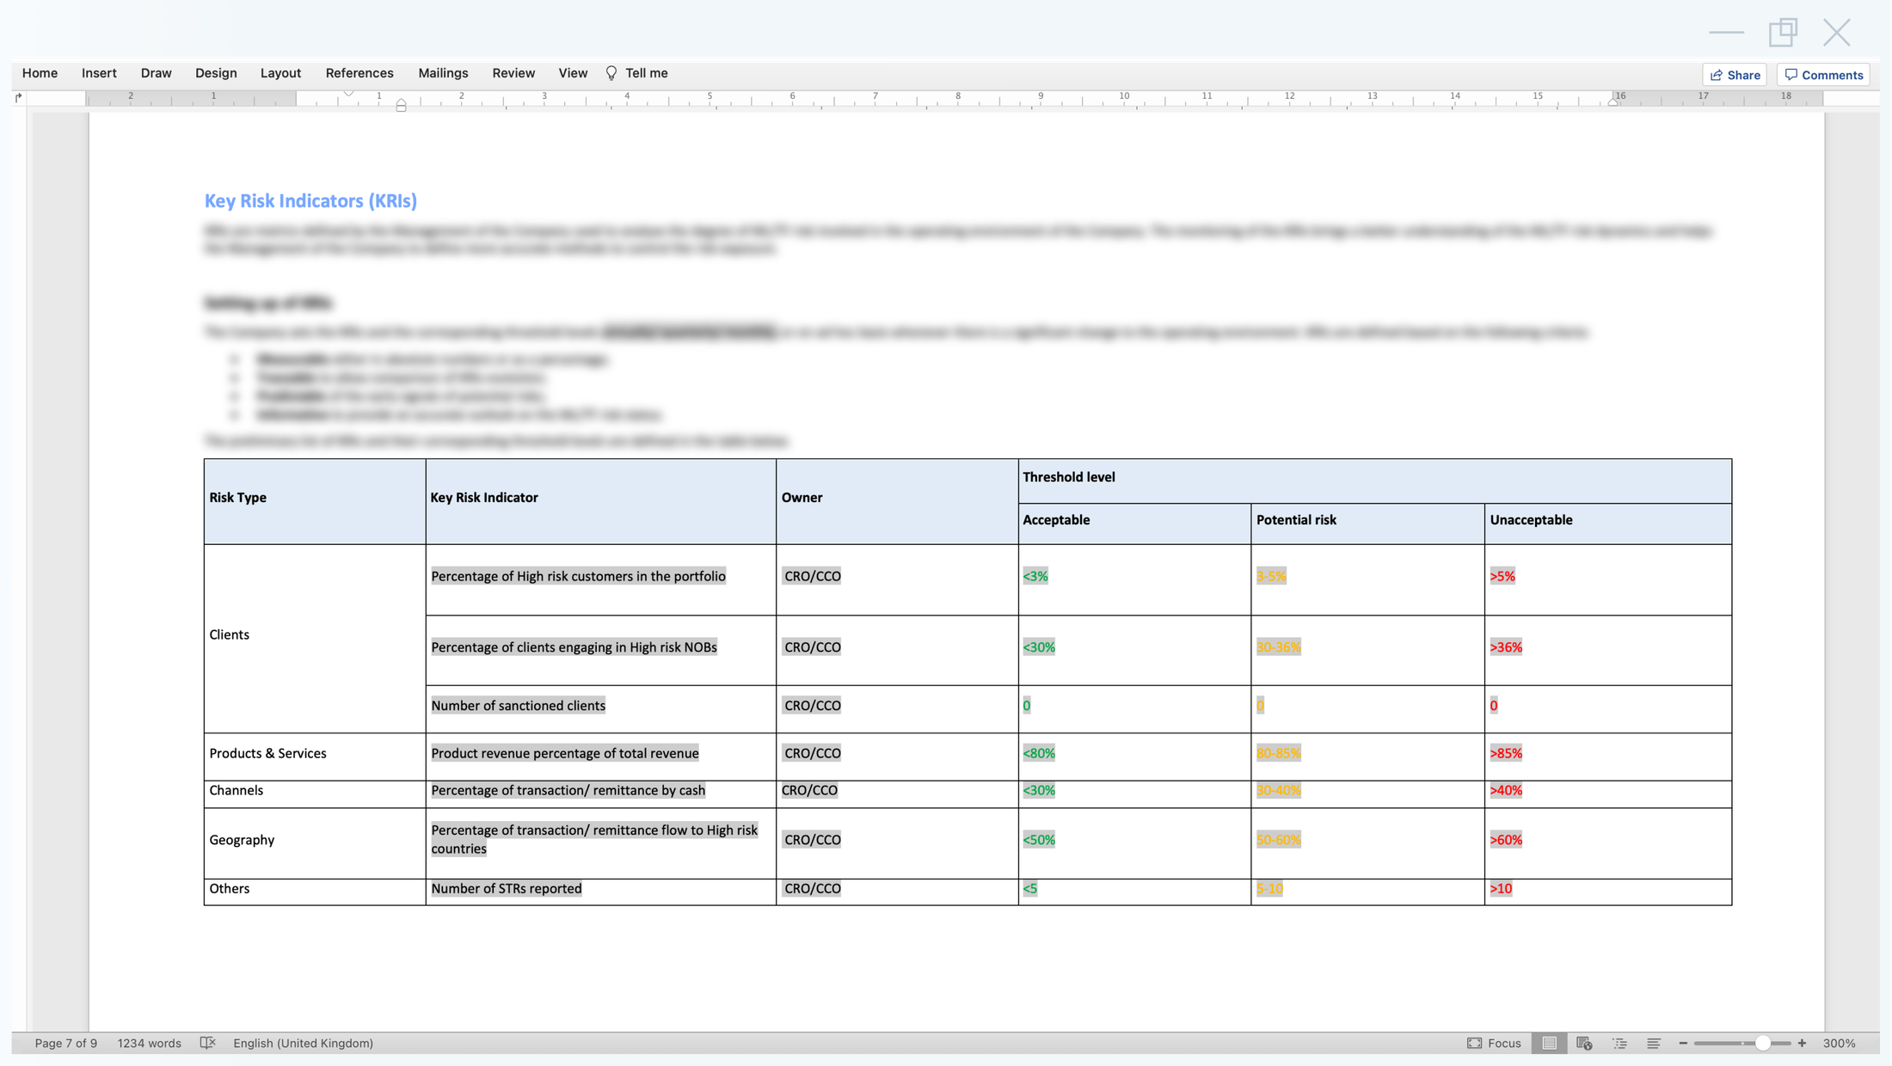Click the word count showing 1234 words
Image resolution: width=1892 pixels, height=1066 pixels.
coord(149,1043)
